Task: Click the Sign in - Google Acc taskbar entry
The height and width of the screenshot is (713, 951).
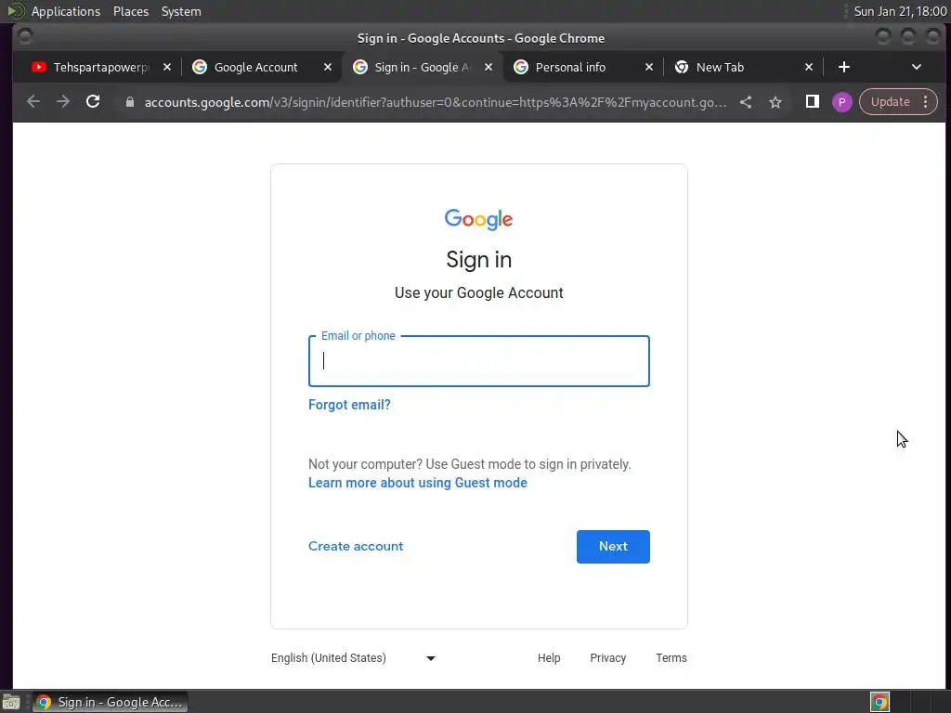Action: [x=110, y=702]
